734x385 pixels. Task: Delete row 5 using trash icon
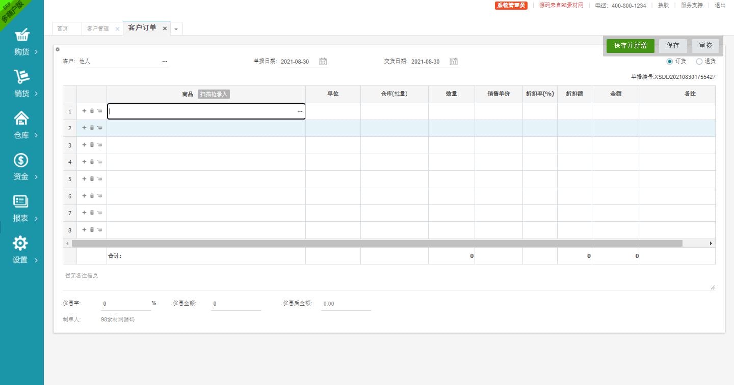[92, 179]
